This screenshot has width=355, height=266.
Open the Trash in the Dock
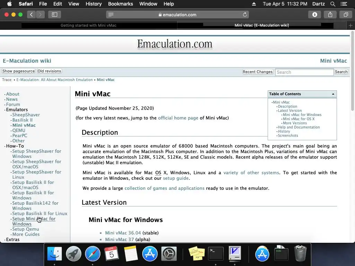(300, 254)
